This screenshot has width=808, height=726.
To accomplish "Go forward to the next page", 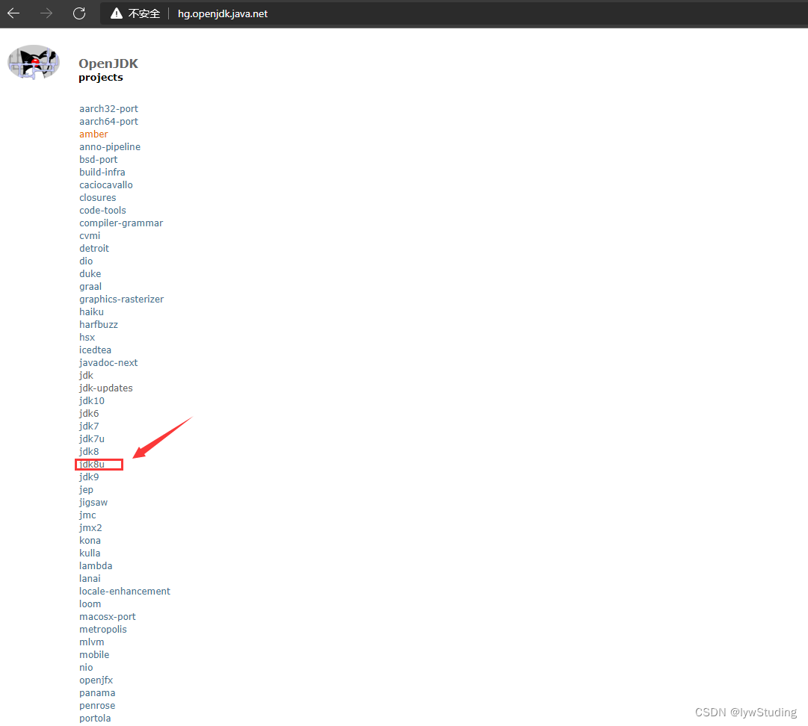I will pos(46,13).
